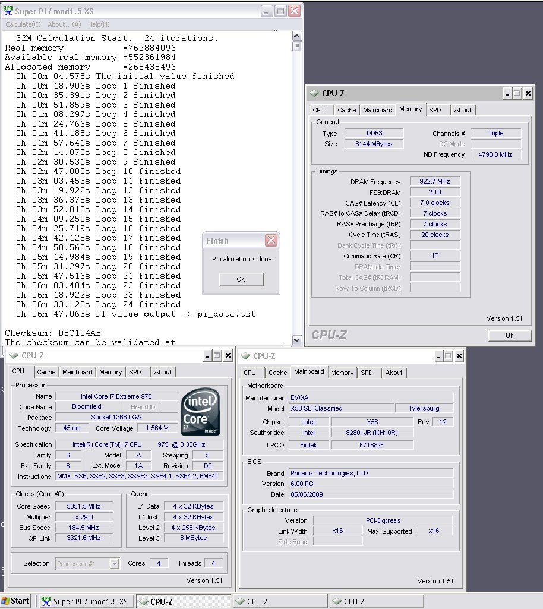Activate the second CPU-Z taskbar button

(280, 602)
